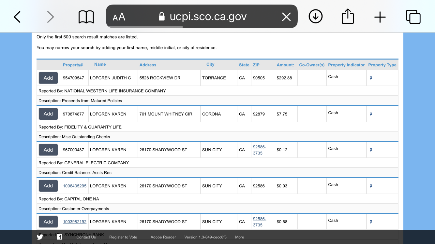Add Synchrony Bank property 1003982192
Viewport: 435px width, 244px height.
pyautogui.click(x=48, y=222)
